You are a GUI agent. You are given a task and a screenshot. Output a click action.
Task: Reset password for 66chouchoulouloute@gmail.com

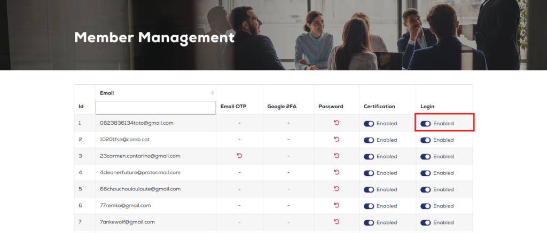(337, 189)
